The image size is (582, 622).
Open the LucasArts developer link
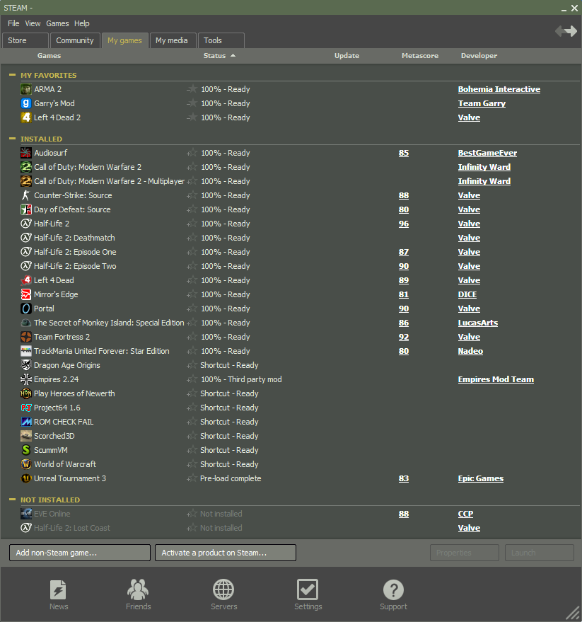[x=478, y=323]
